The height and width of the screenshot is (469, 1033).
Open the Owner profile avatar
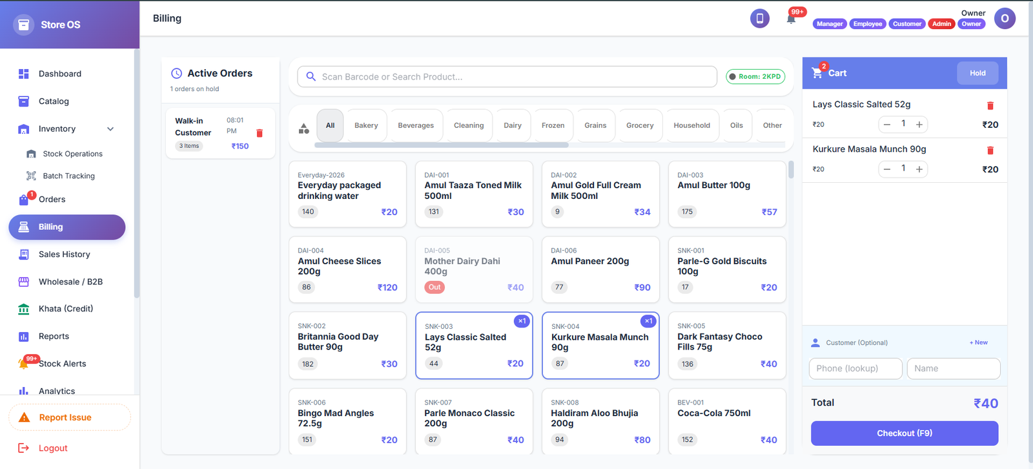pyautogui.click(x=1005, y=18)
